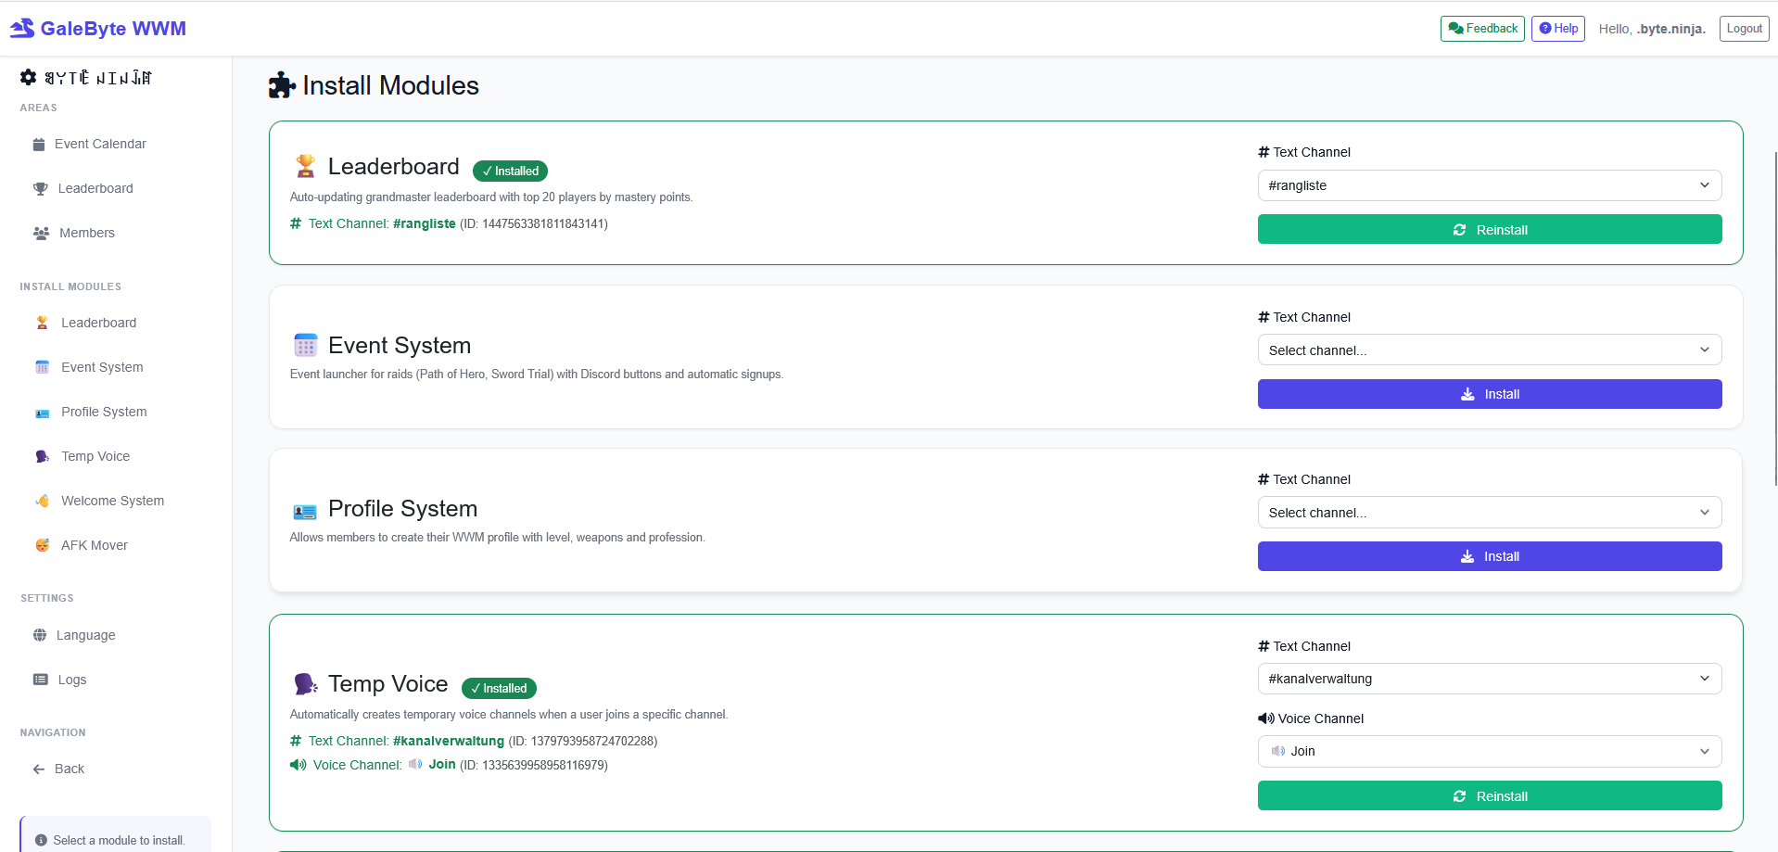Switch to the Leaderboard area page

pos(95,188)
